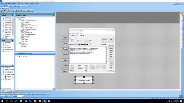Click OK in the Action Script dialog
184x103 pixels.
pos(111,39)
